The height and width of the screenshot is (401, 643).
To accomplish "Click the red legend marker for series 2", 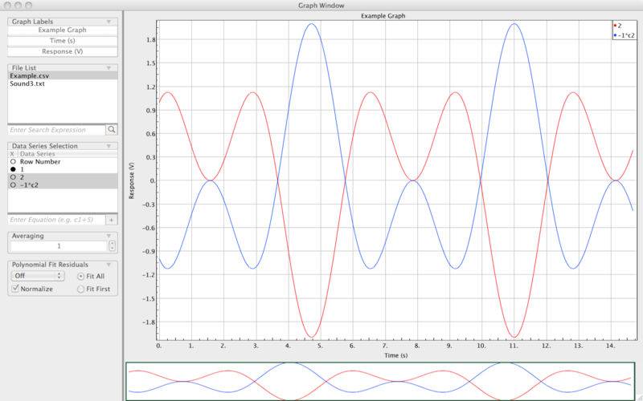I will (x=615, y=26).
